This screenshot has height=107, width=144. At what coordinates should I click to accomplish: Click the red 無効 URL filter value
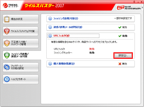(x=92, y=49)
